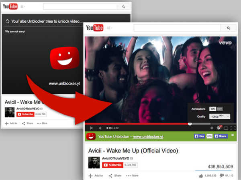Click subscriber count 6,024,769 in front window

[x=130, y=165]
